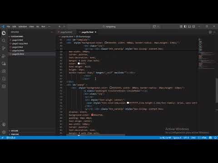
Task: Expand the OUTLINE section
Action: tap(15, 131)
